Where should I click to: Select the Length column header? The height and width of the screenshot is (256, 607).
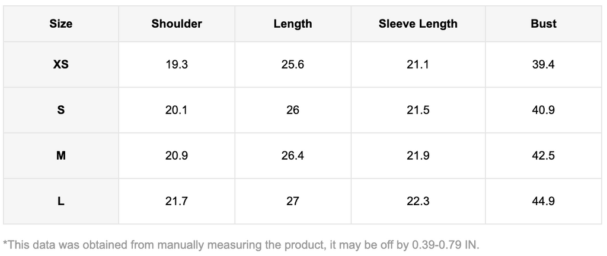point(293,24)
